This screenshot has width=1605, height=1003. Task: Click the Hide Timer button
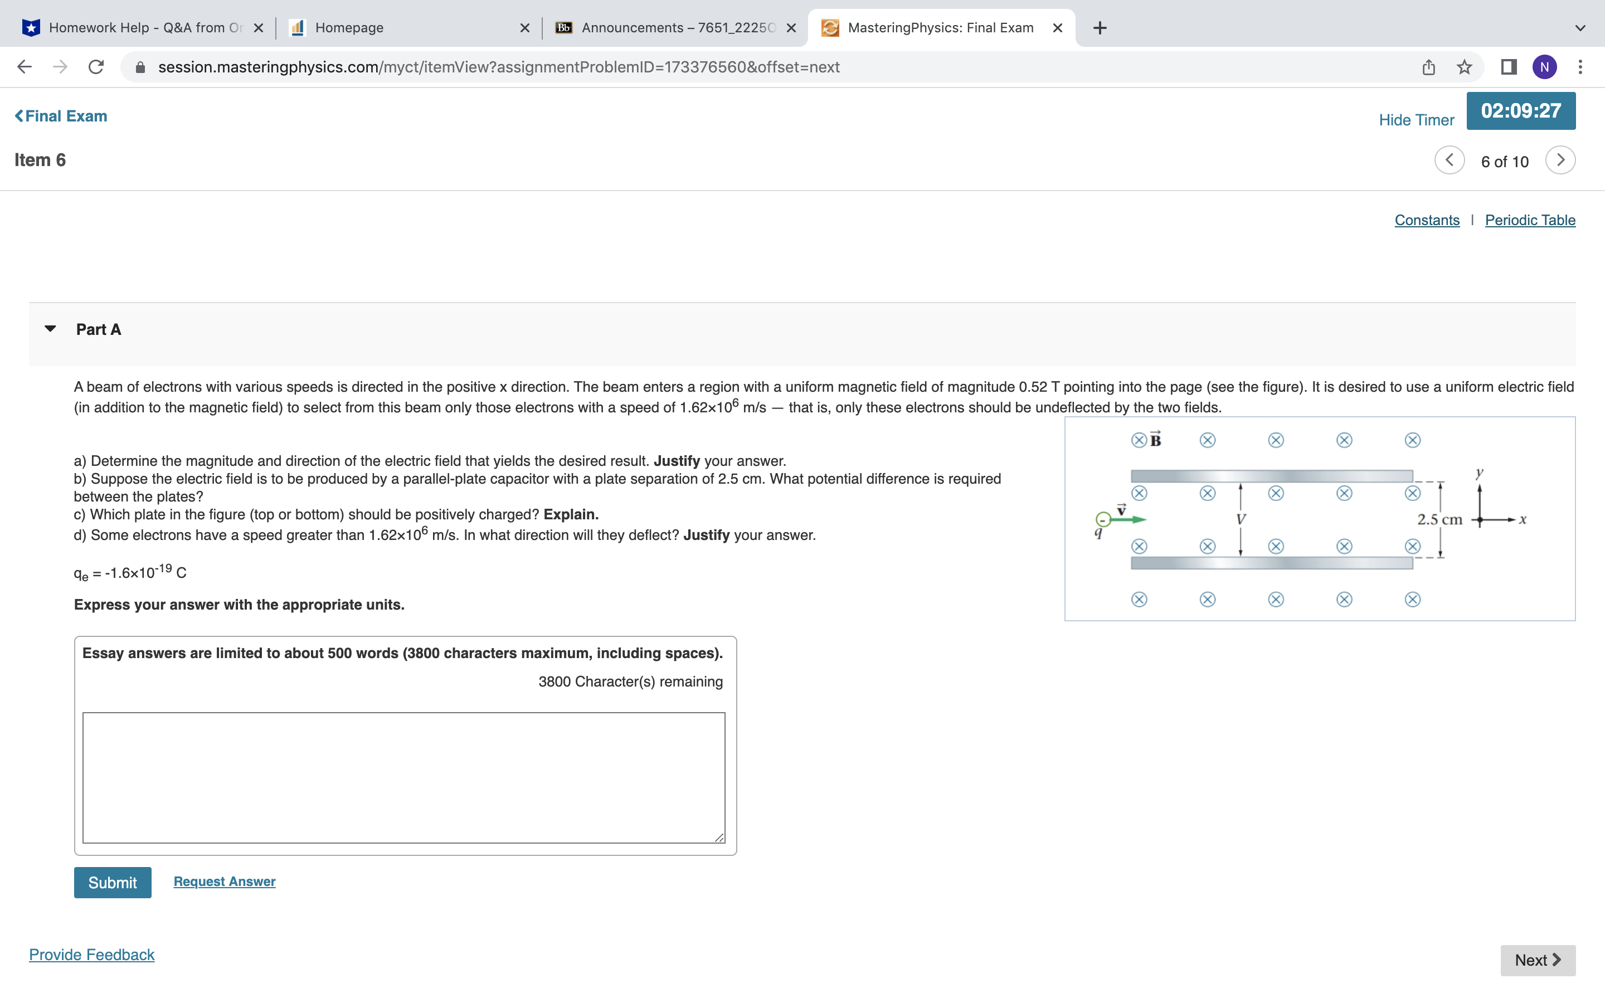point(1416,118)
